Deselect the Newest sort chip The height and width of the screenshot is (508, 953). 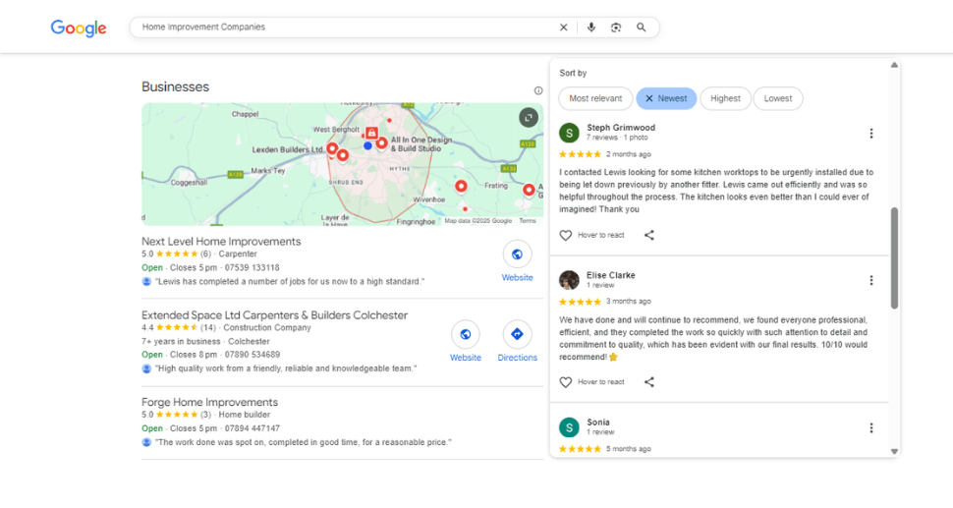click(666, 98)
